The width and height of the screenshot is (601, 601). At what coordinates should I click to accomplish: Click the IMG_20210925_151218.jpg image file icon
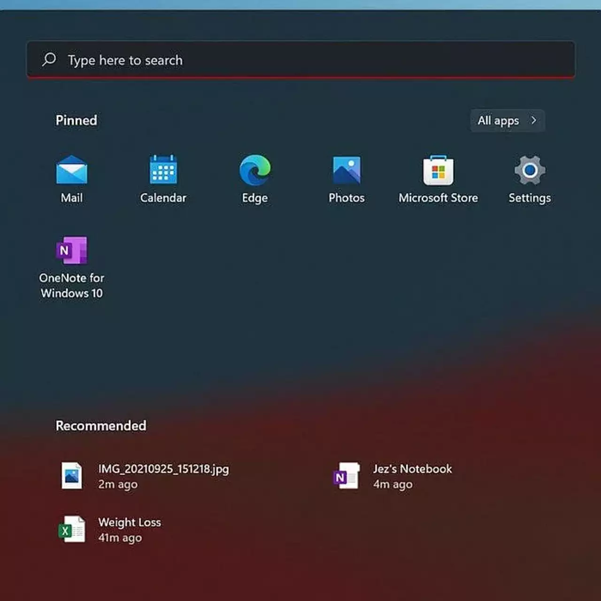(72, 476)
